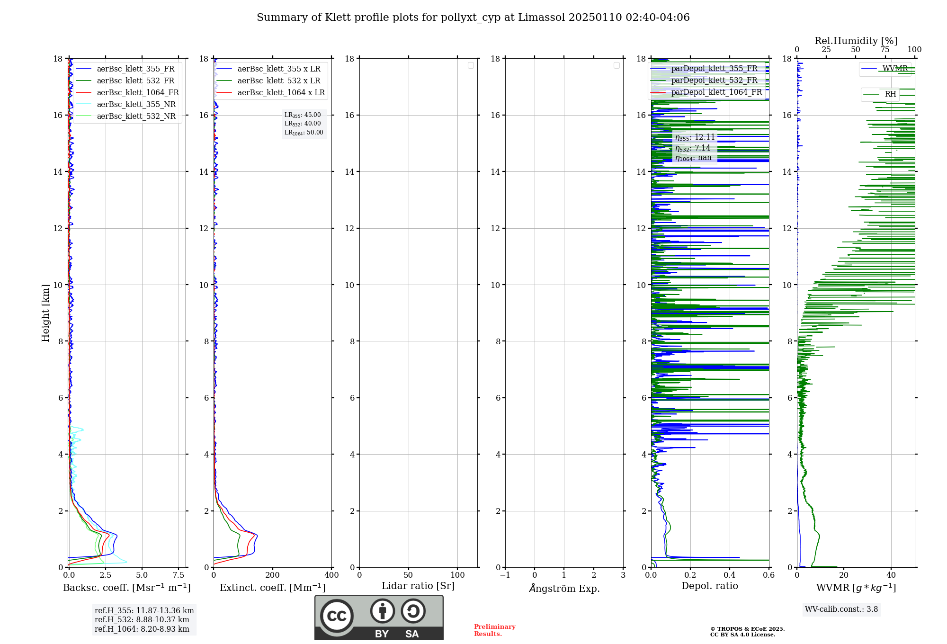The width and height of the screenshot is (947, 644).
Task: Click ref.H_1064: 8.20-8.93 km text
Action: pyautogui.click(x=142, y=629)
